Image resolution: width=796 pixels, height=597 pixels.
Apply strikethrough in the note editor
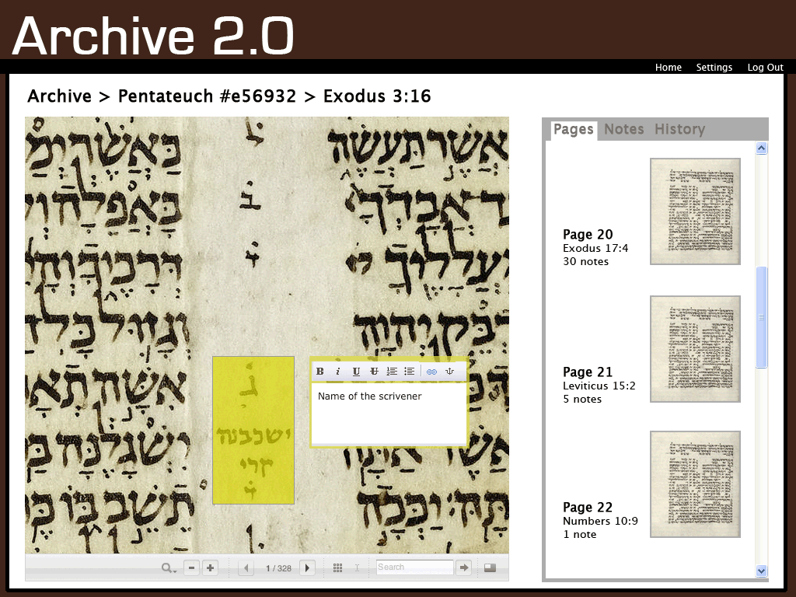point(374,372)
